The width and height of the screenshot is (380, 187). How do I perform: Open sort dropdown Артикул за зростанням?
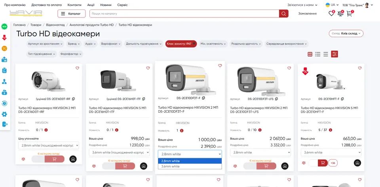[x=45, y=44]
